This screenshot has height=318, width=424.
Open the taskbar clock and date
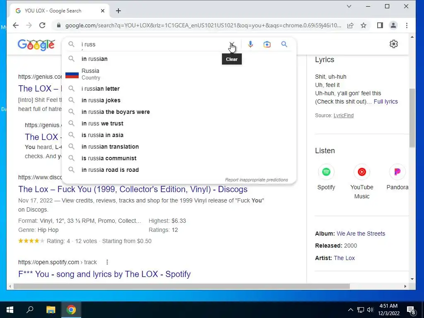coord(388,310)
